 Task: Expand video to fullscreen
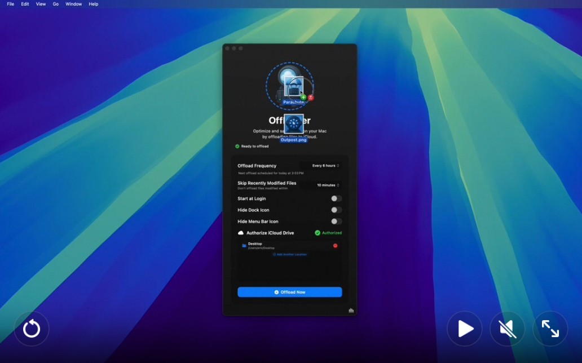click(x=550, y=329)
